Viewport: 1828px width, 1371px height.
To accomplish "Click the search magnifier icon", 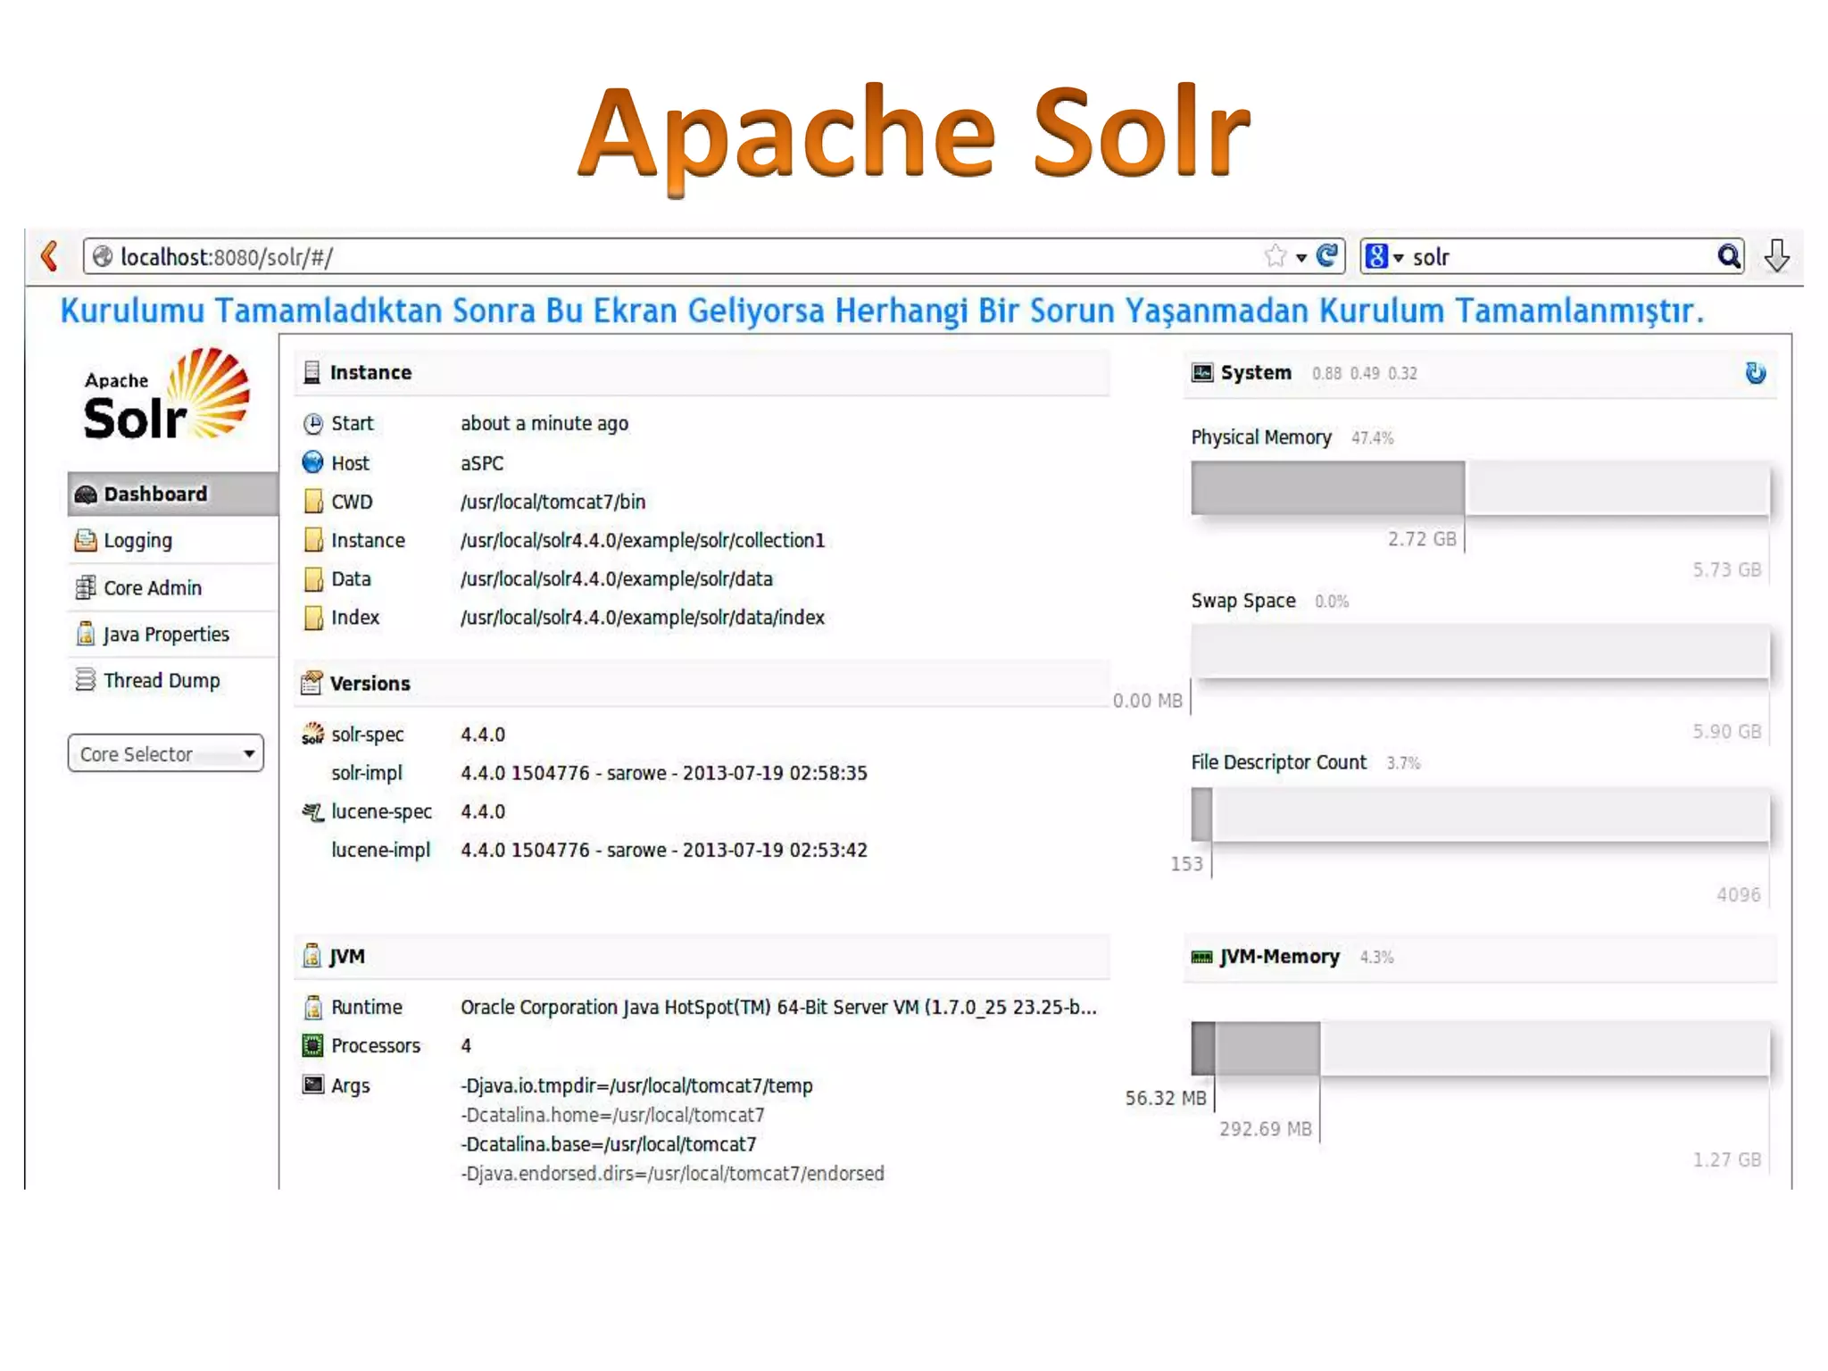I will click(1728, 257).
